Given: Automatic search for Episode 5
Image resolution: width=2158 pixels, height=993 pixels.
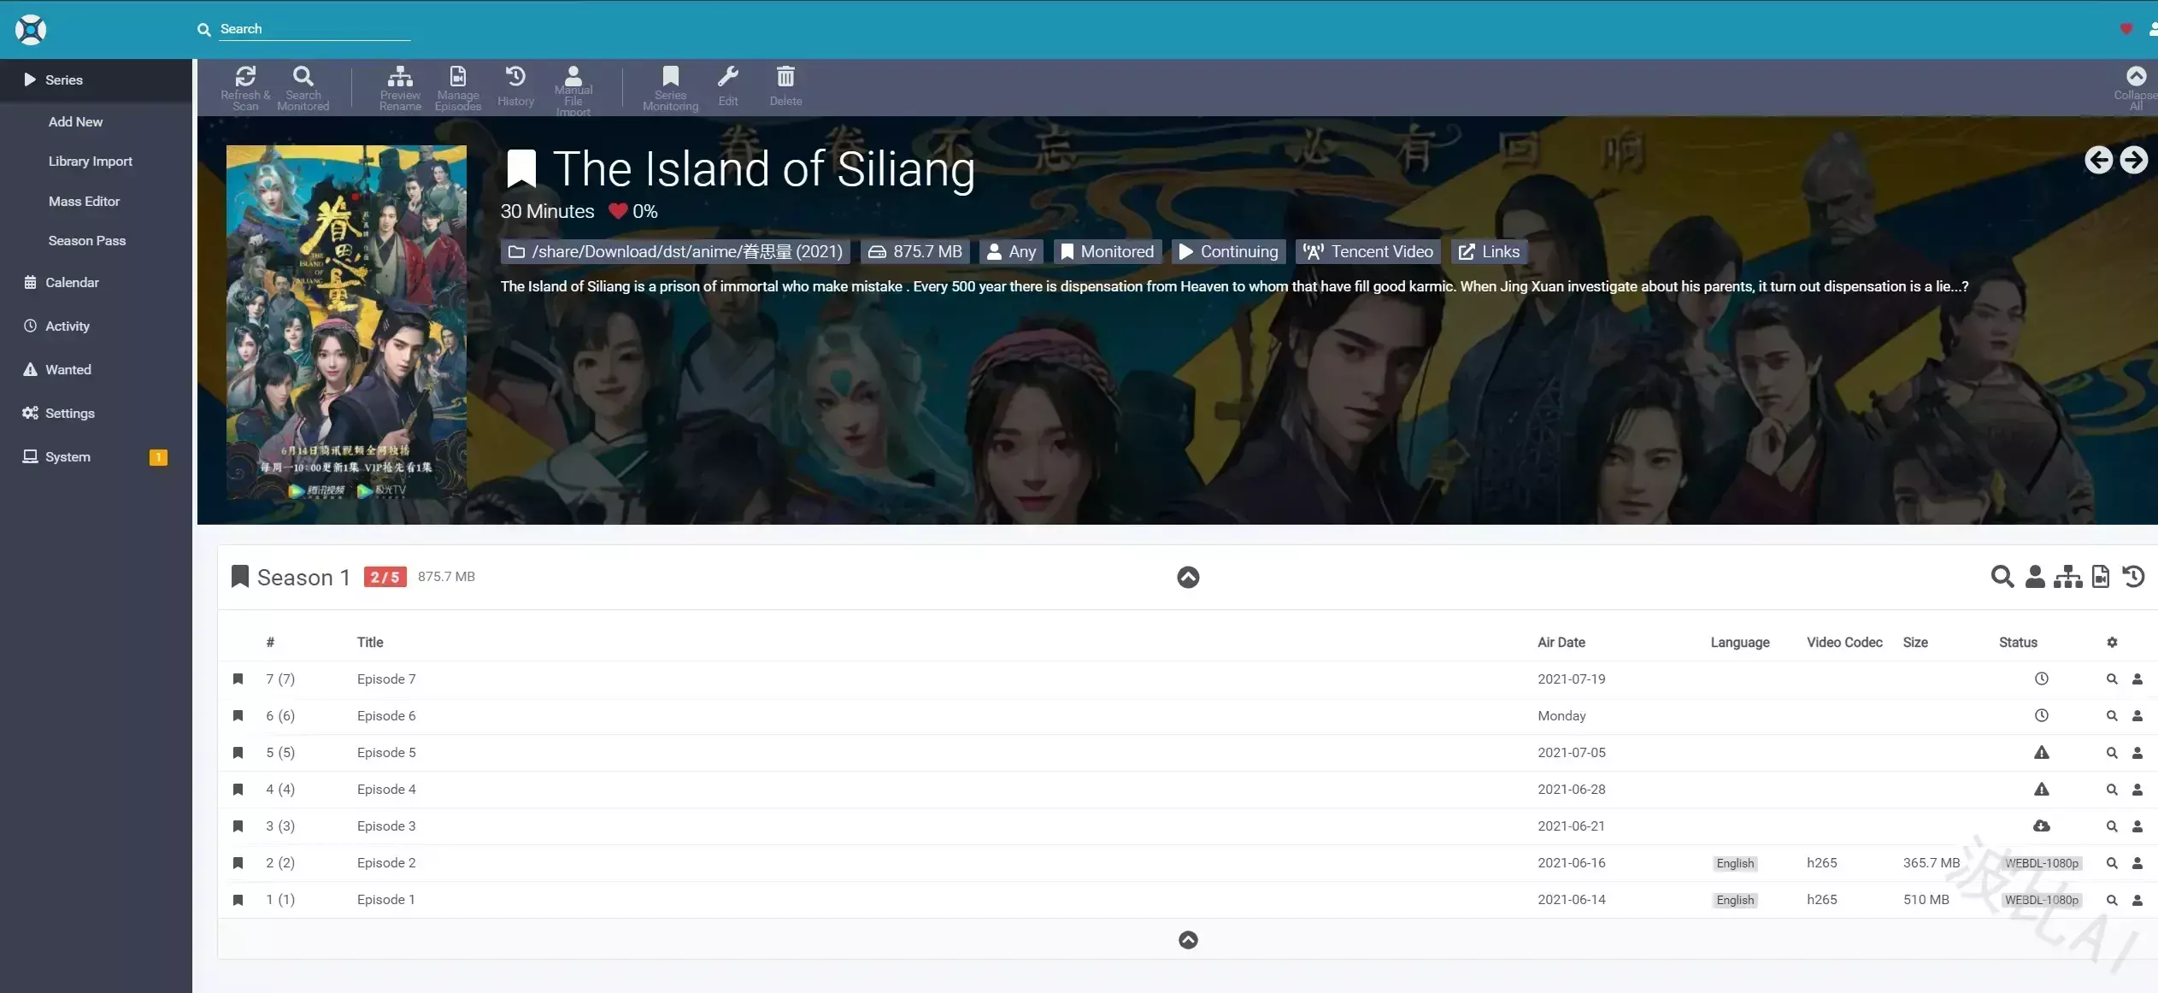Looking at the screenshot, I should (2112, 753).
